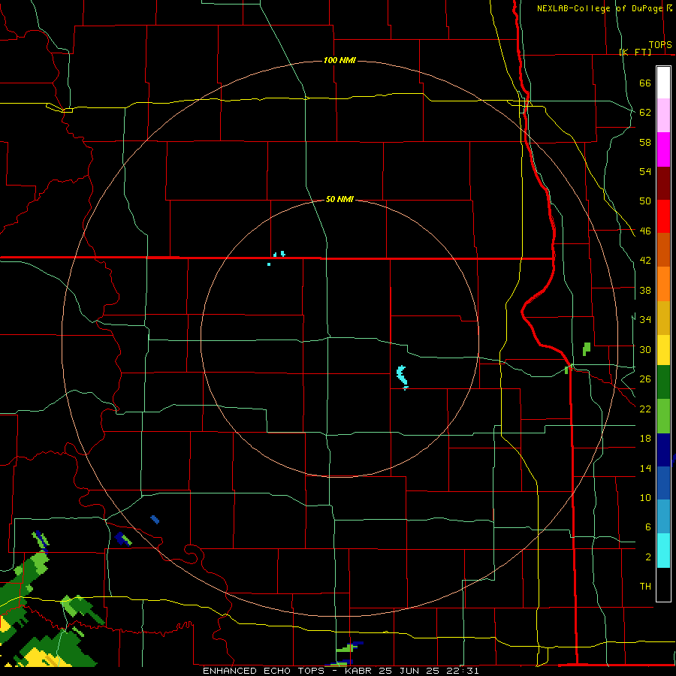This screenshot has height=676, width=676.
Task: Click the legend value "22"
Action: tap(645, 409)
